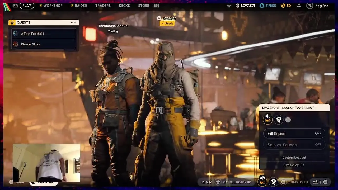Viewport: 338px width, 190px height.
Task: Open the PLAY tab
Action: pyautogui.click(x=27, y=6)
